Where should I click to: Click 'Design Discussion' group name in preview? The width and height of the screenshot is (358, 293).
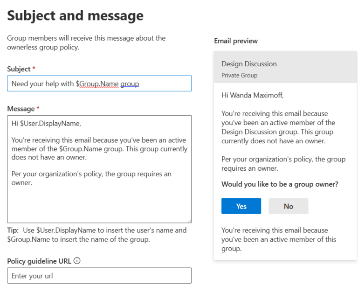[249, 64]
